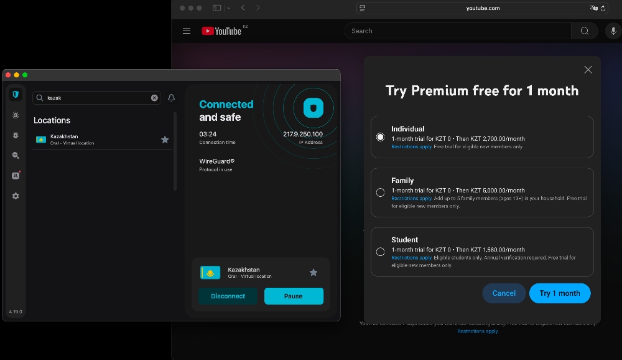Click the VPN window green maximize button
The image size is (622, 360).
coord(25,75)
